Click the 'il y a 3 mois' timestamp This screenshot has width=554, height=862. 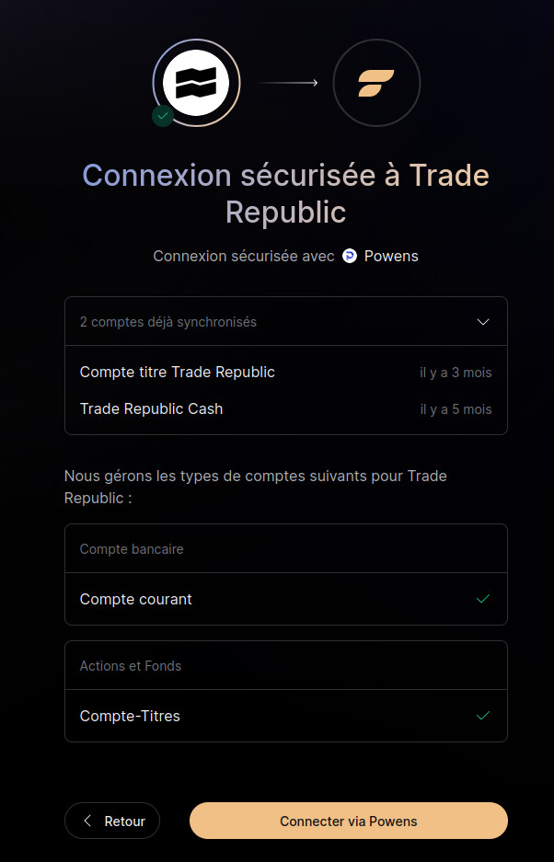coord(456,373)
